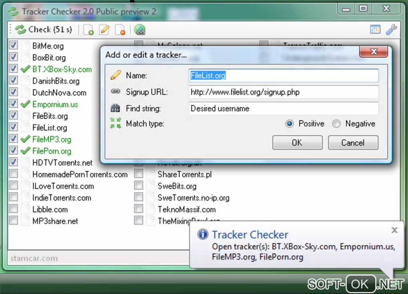Minimize the Tracker Checker window
Image resolution: width=408 pixels, height=294 pixels.
346,9
